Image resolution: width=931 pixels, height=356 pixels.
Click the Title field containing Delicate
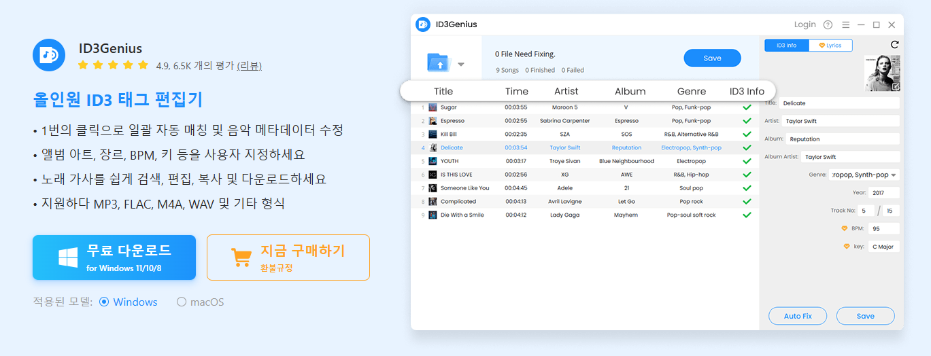coord(839,103)
